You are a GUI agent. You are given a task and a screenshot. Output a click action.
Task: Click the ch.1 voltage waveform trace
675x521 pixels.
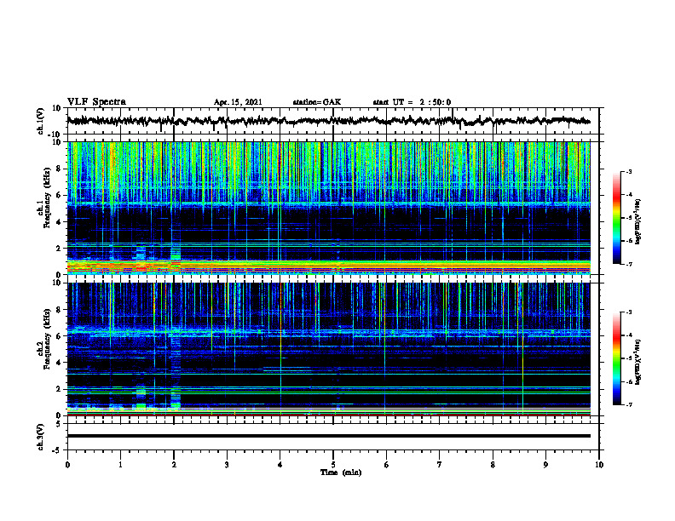tap(328, 121)
